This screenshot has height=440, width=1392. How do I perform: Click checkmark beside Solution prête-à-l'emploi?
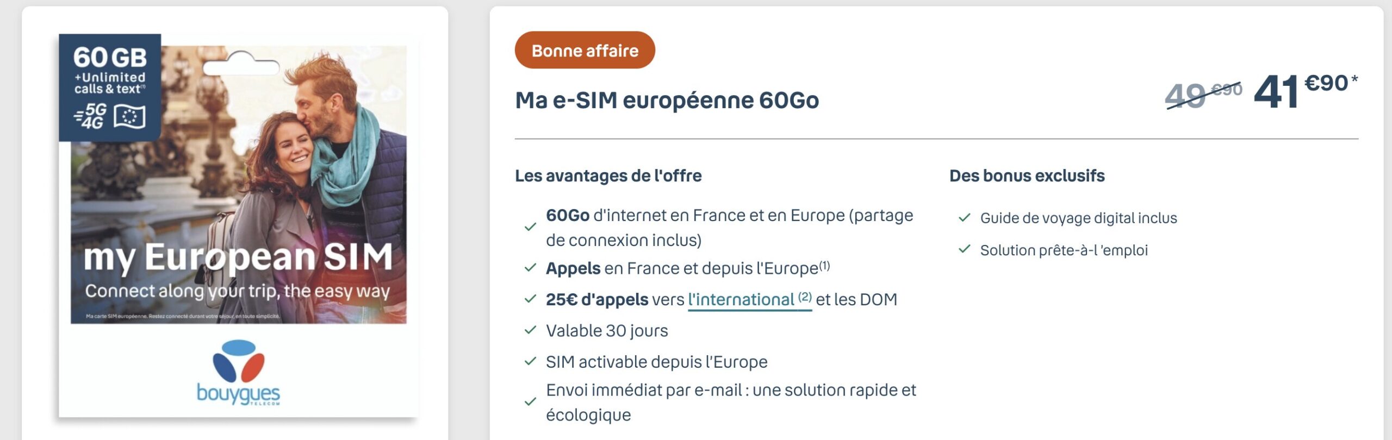point(965,249)
